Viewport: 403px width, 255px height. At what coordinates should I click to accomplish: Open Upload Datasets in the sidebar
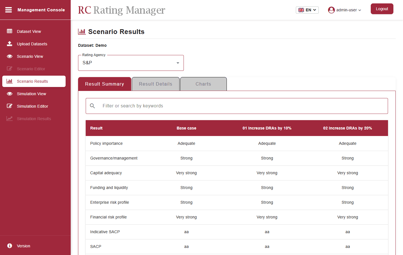tap(34, 44)
